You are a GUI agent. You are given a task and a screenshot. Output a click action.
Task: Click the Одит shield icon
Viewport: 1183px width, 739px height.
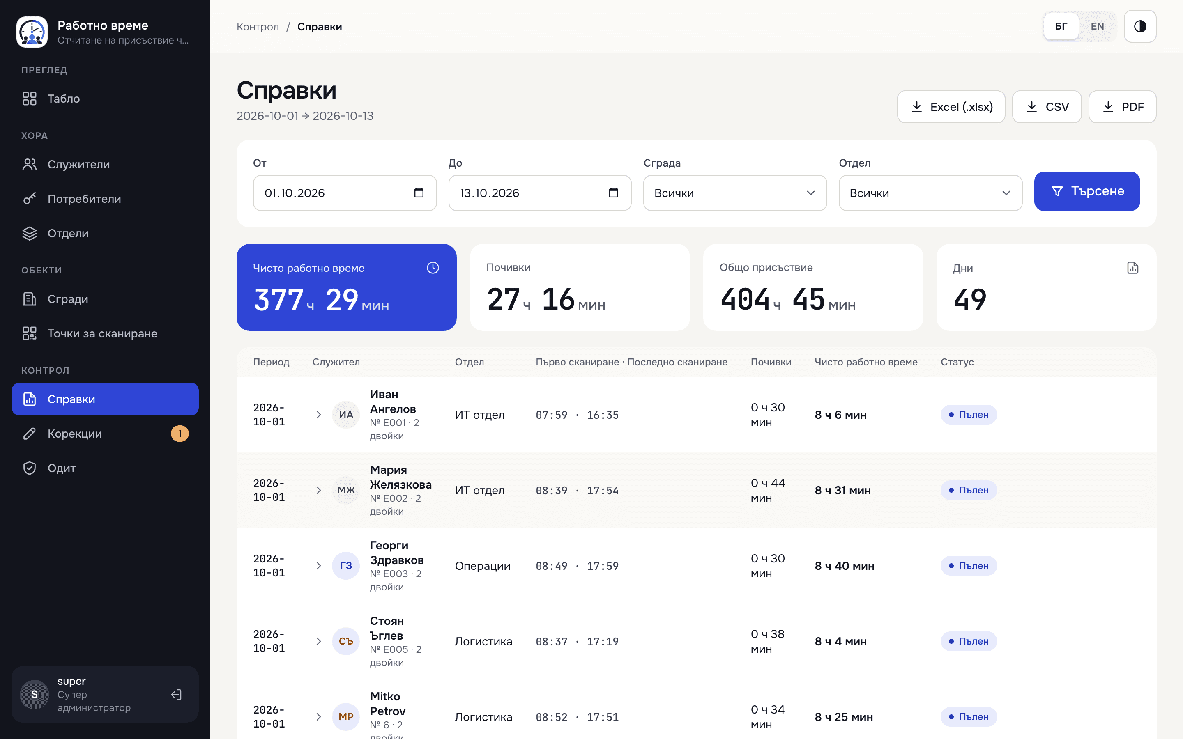pos(29,468)
